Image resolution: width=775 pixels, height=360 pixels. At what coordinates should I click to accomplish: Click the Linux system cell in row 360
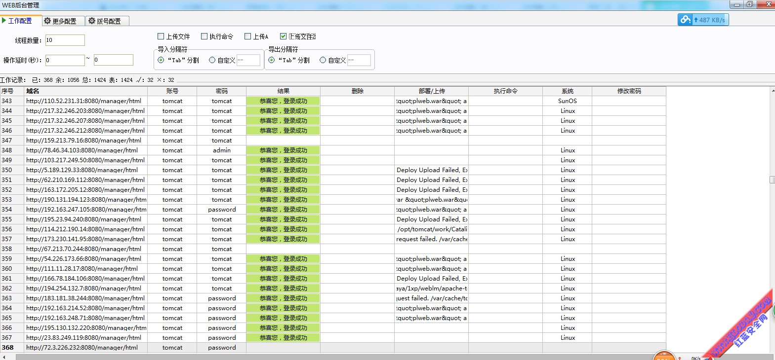pyautogui.click(x=567, y=269)
